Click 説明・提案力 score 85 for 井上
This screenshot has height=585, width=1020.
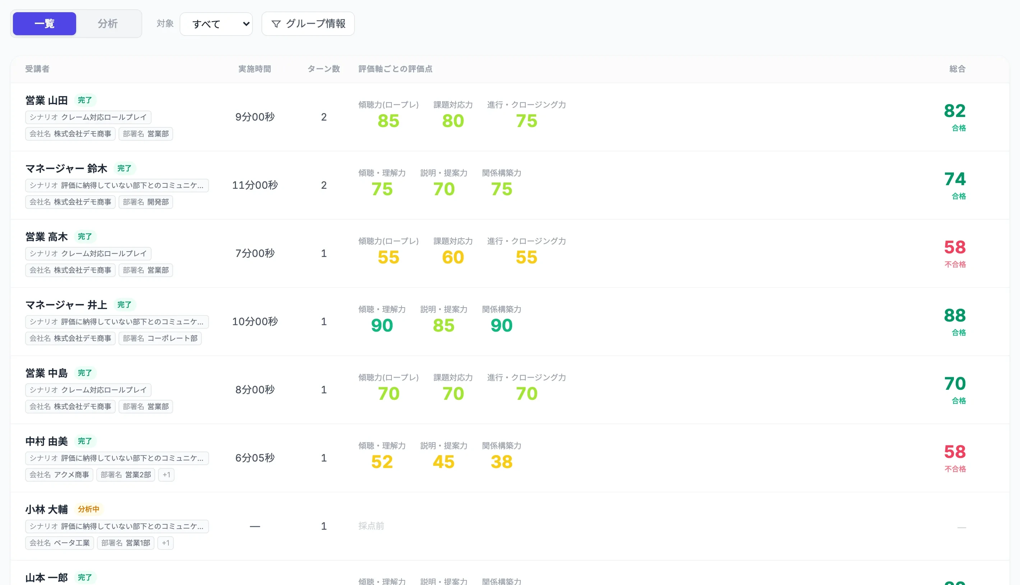[x=444, y=326]
